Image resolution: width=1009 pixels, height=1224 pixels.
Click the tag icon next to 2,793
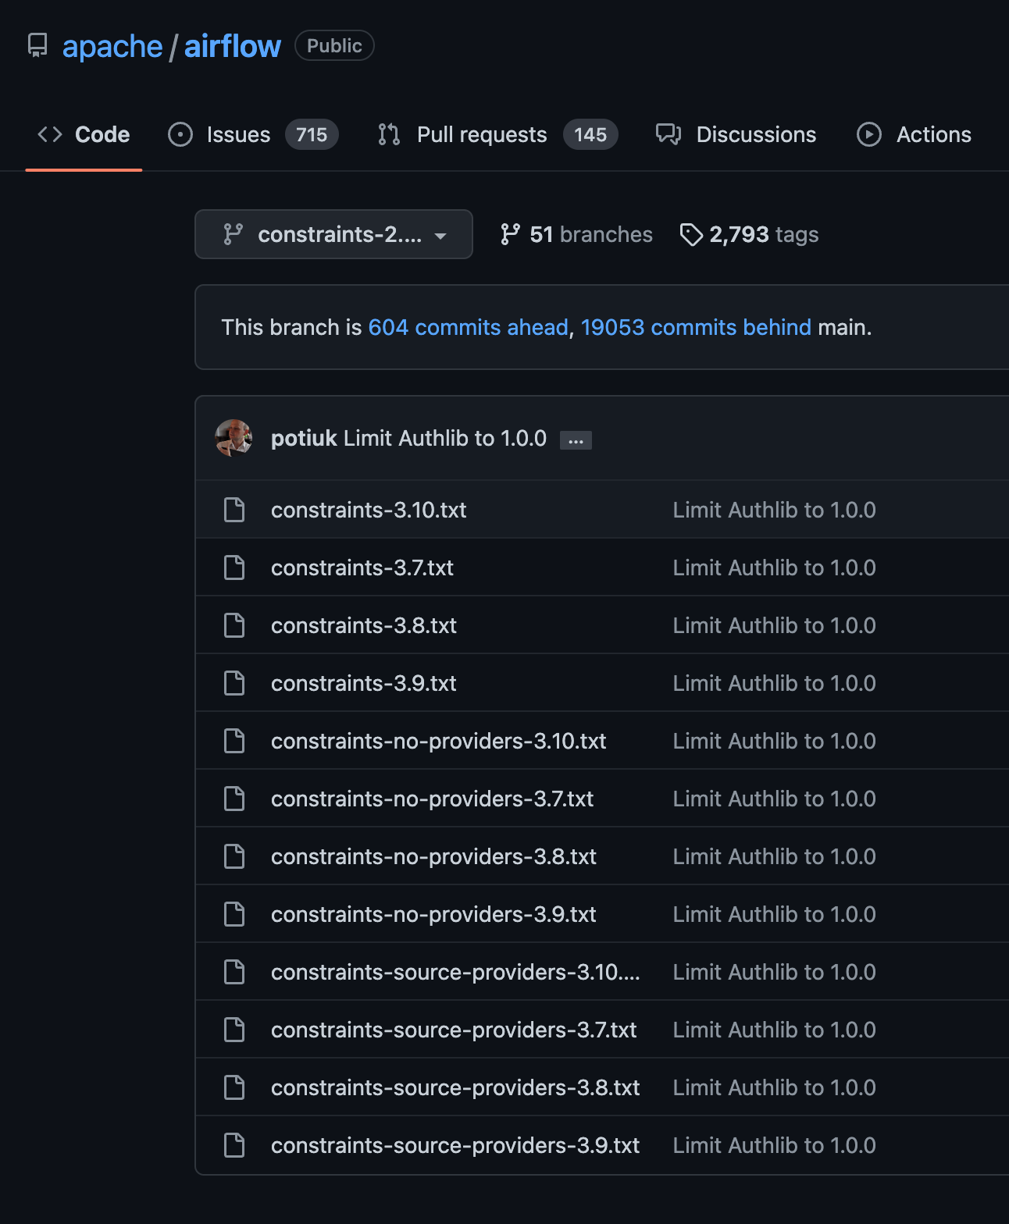[x=691, y=234]
